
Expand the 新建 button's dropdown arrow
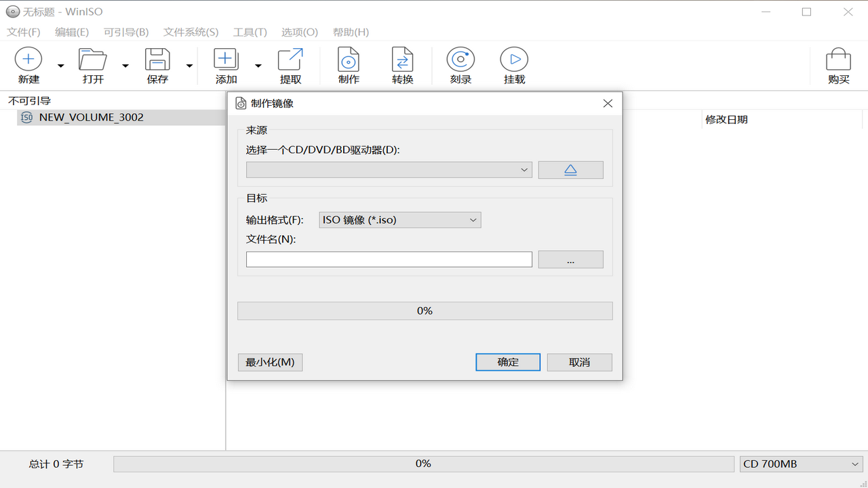click(x=60, y=64)
